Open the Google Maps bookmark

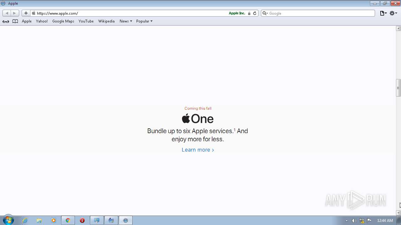[63, 21]
